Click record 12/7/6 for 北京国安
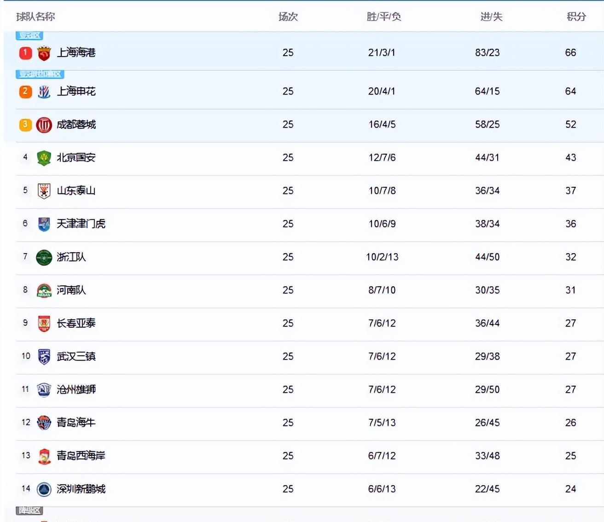604x522 pixels. pyautogui.click(x=382, y=157)
